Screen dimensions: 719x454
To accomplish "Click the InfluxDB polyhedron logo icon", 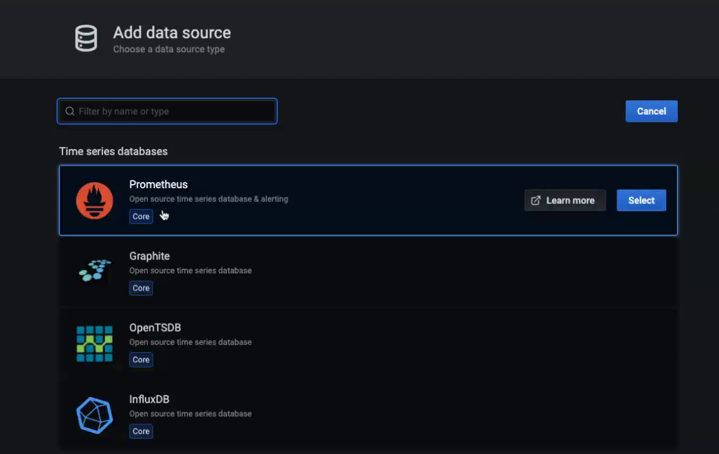I will pos(94,415).
